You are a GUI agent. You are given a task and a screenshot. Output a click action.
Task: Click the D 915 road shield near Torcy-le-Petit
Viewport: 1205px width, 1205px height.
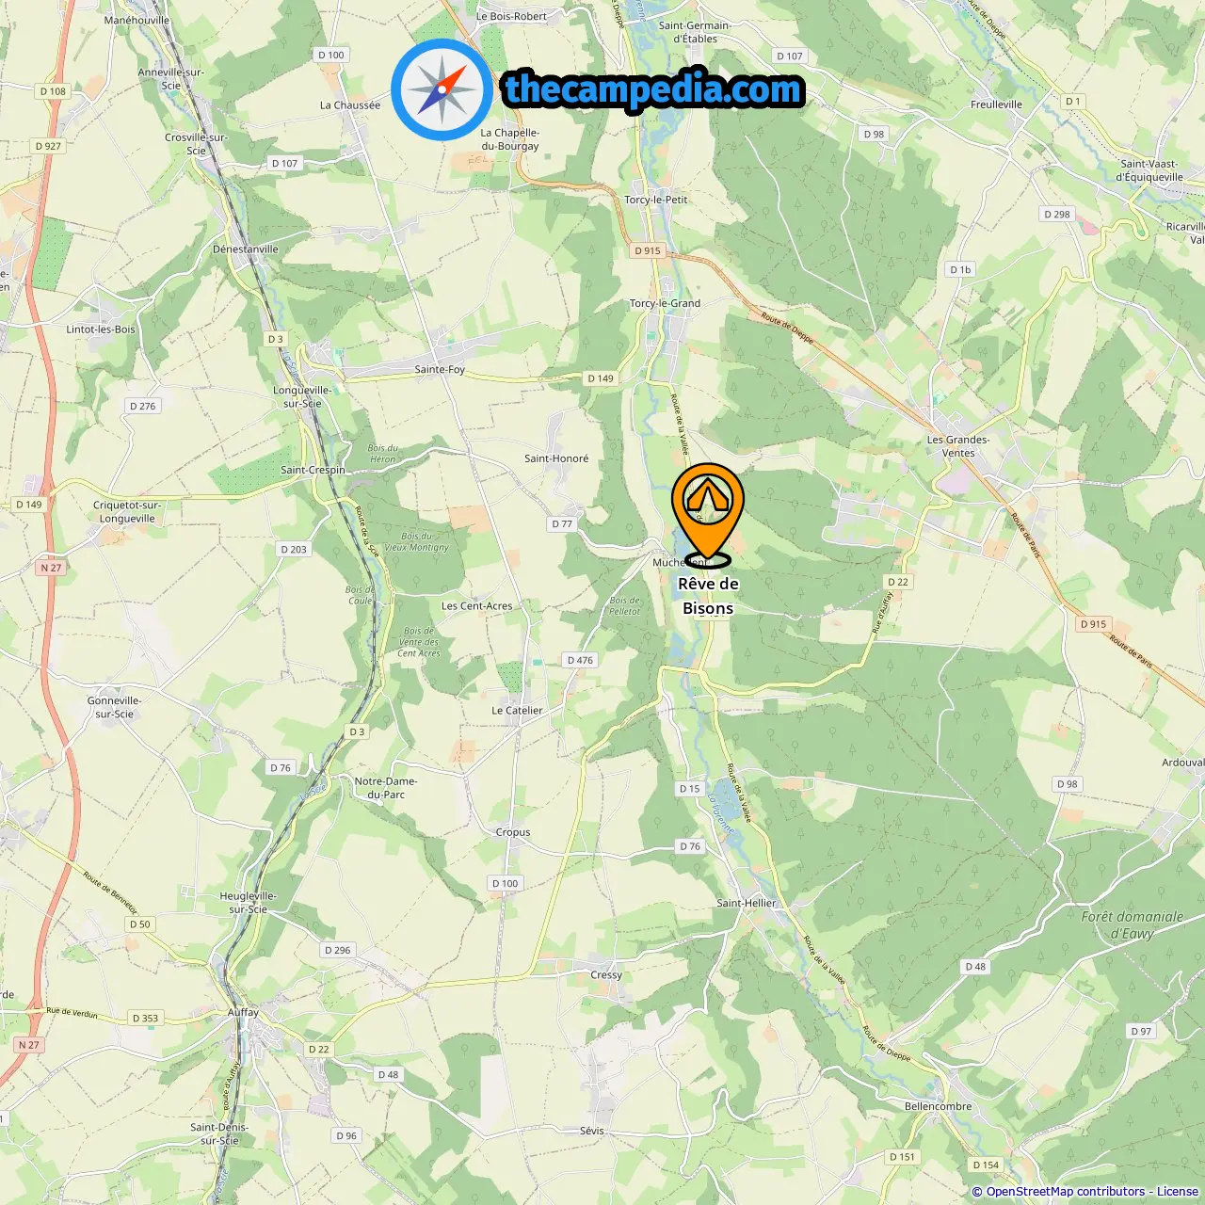(x=648, y=250)
